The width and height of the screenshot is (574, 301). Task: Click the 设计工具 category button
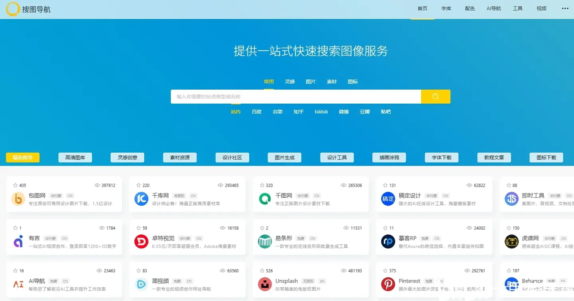click(337, 157)
